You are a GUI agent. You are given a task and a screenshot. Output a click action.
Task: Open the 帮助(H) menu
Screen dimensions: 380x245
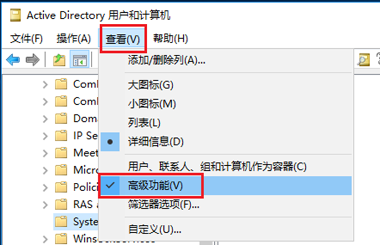(x=171, y=39)
